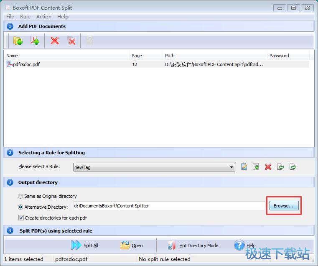Image resolution: width=318 pixels, height=266 pixels.
Task: Open the Help menu
Action: tap(63, 17)
